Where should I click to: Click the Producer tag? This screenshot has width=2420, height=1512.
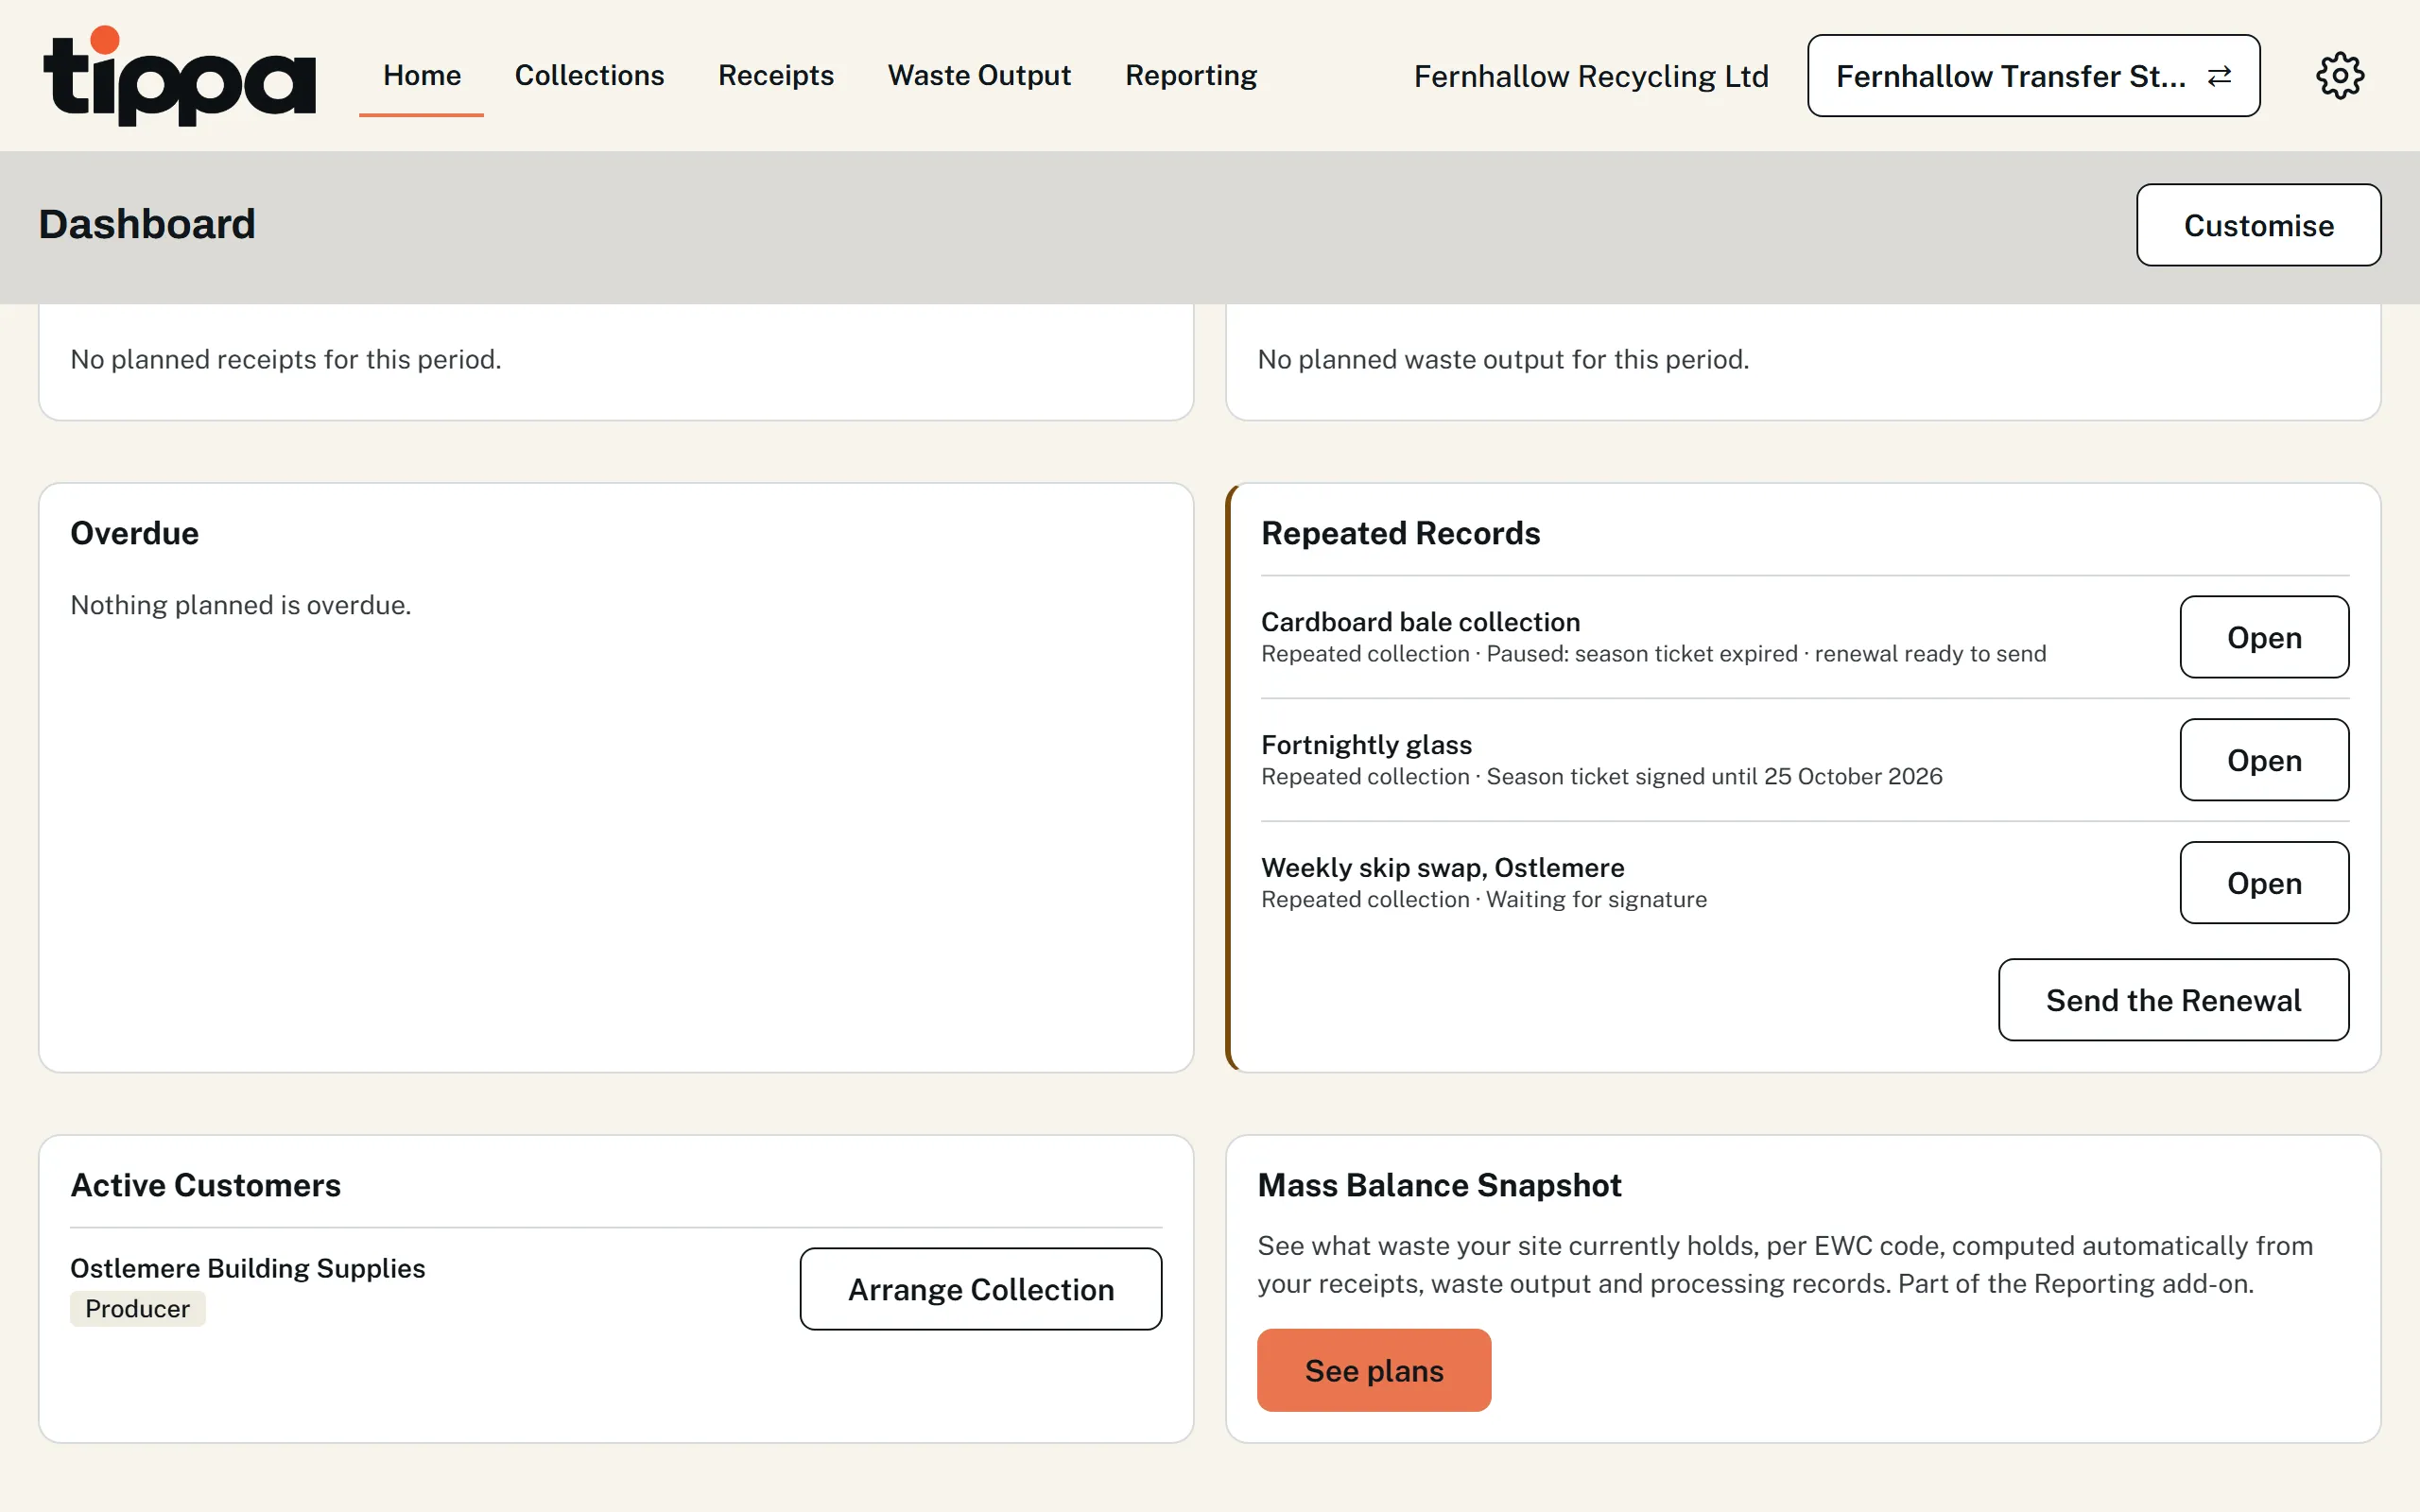(138, 1309)
